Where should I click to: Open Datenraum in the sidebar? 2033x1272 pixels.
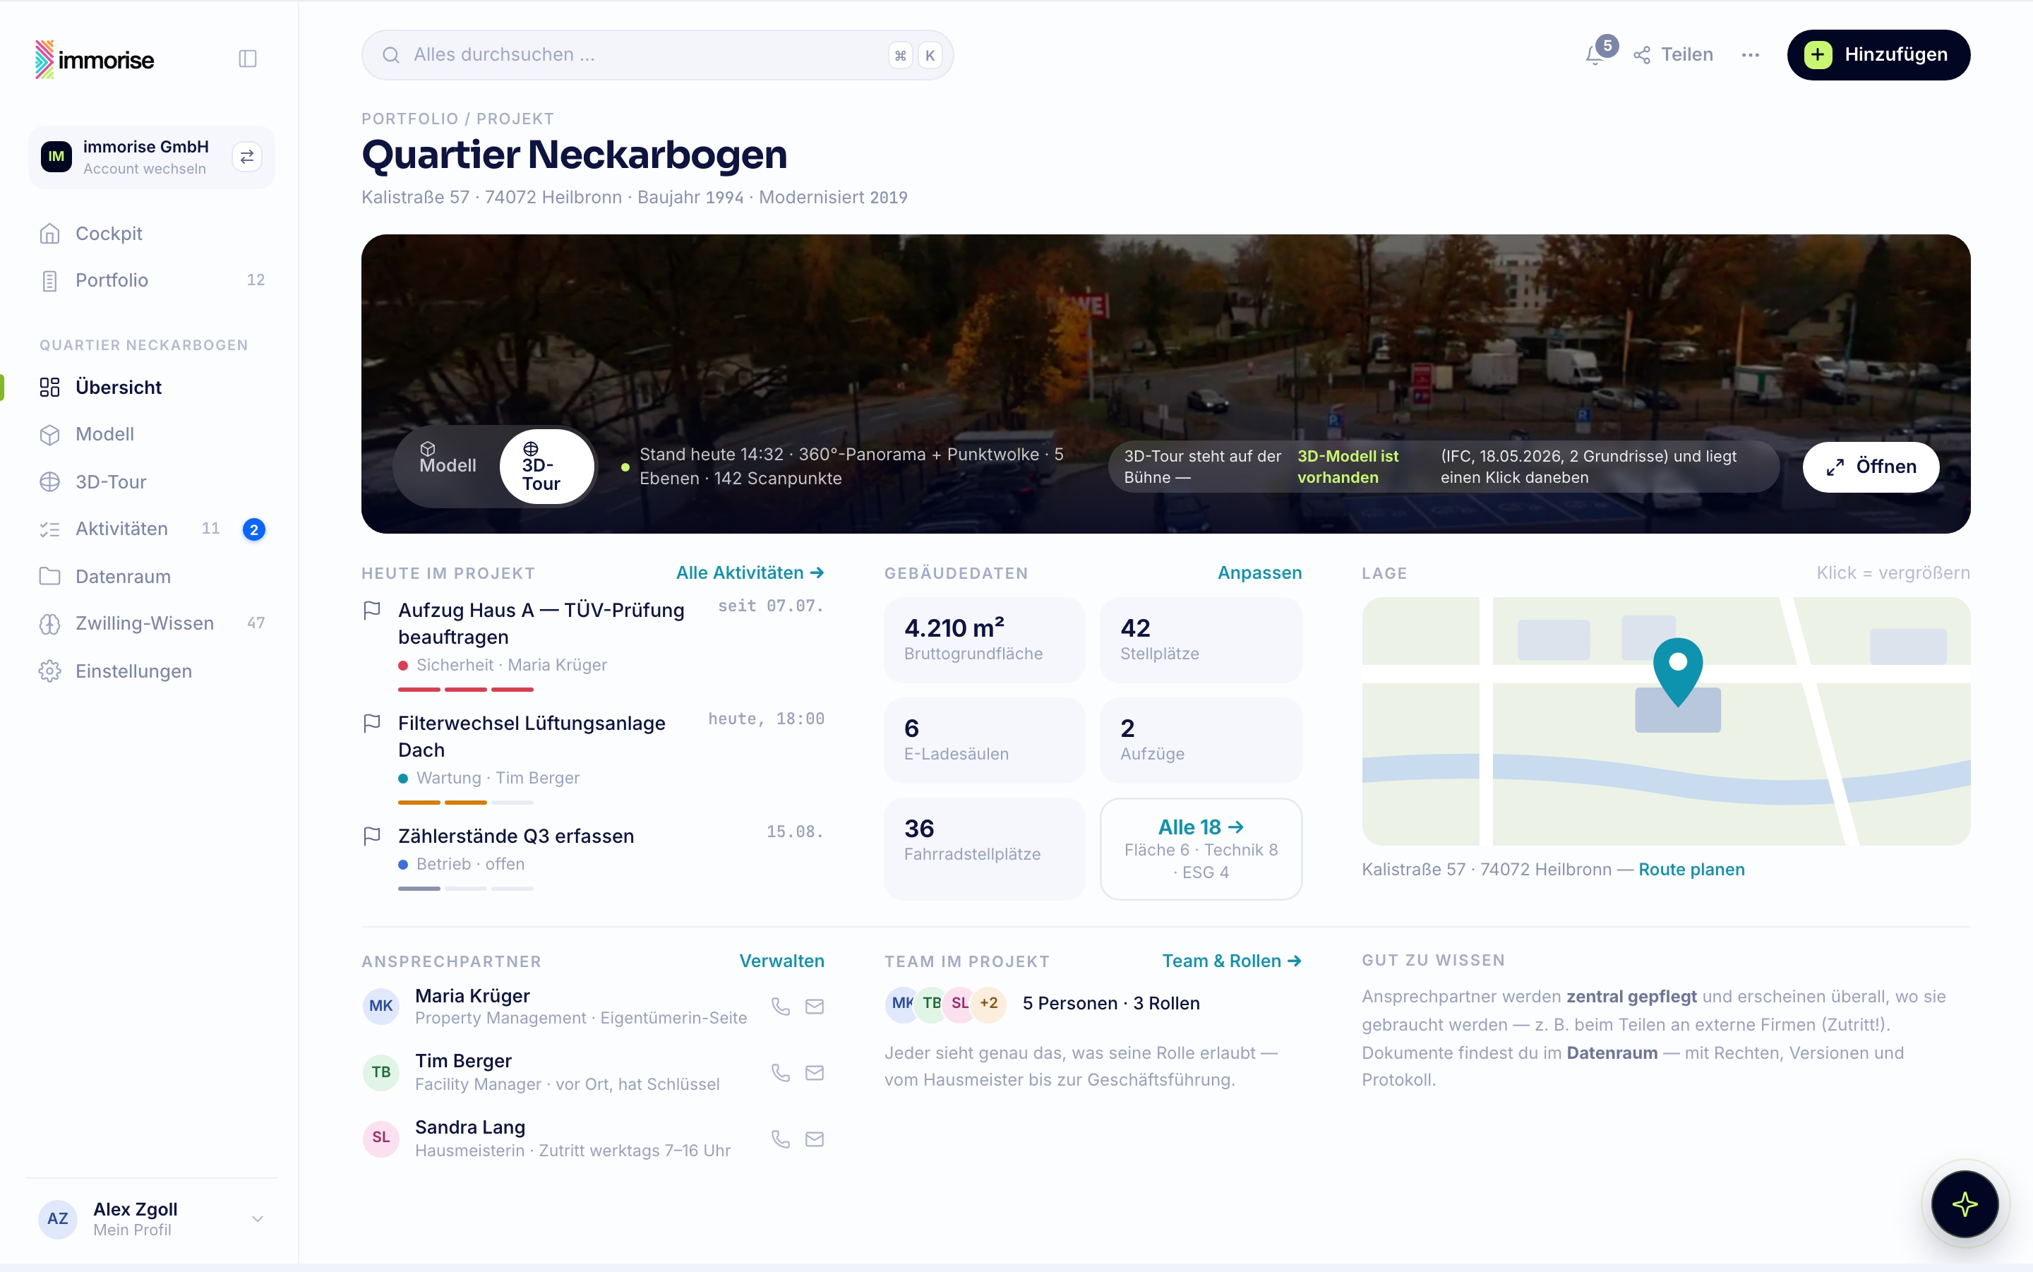151,576
